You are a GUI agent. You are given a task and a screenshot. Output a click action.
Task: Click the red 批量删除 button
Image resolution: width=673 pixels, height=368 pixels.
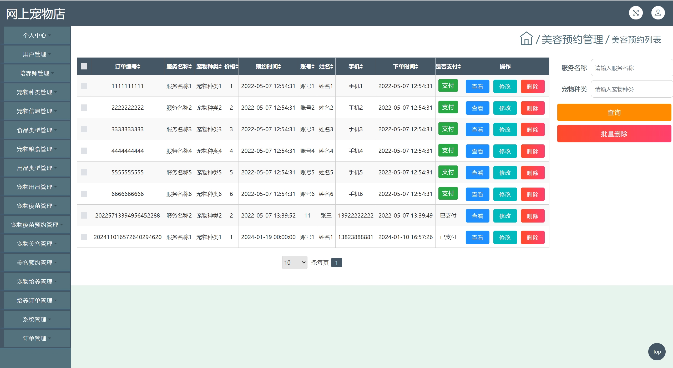(x=614, y=134)
